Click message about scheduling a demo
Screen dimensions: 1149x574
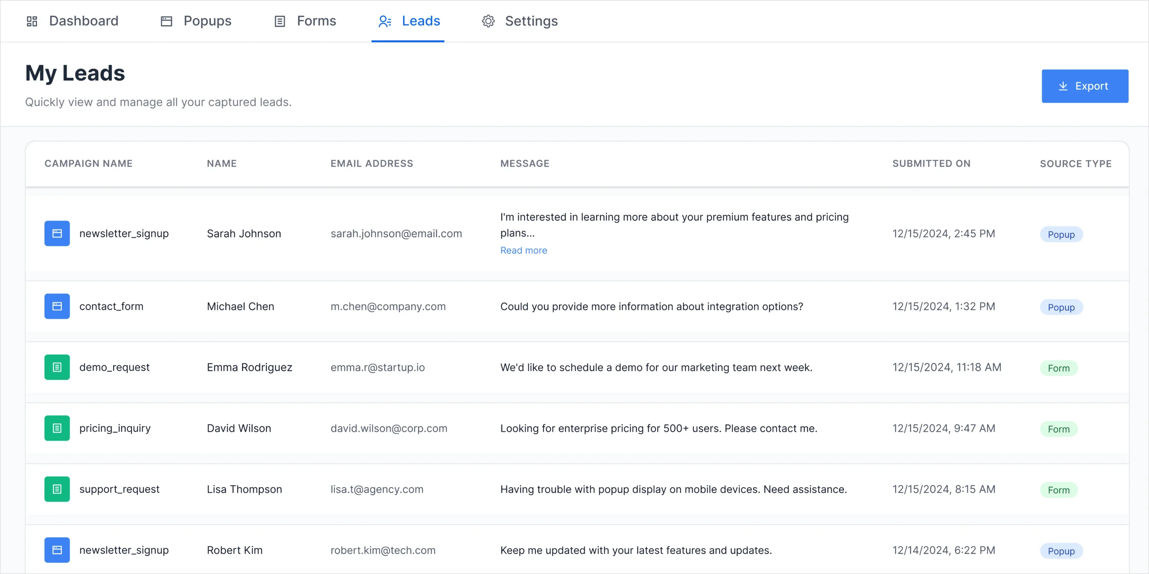coord(656,367)
